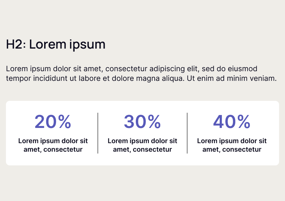
Task: Select the 40% statistic figure
Action: coord(232,122)
